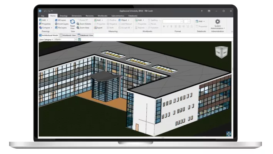This screenshot has width=273, height=154.
Task: Open System Administration
Action: [218, 24]
